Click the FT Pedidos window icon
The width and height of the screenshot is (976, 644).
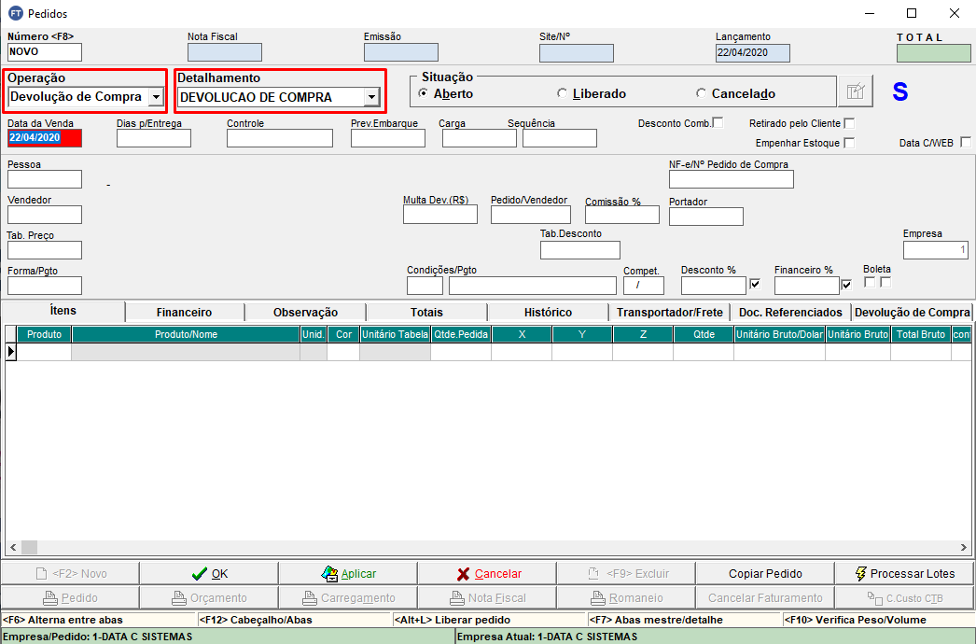[x=15, y=14]
